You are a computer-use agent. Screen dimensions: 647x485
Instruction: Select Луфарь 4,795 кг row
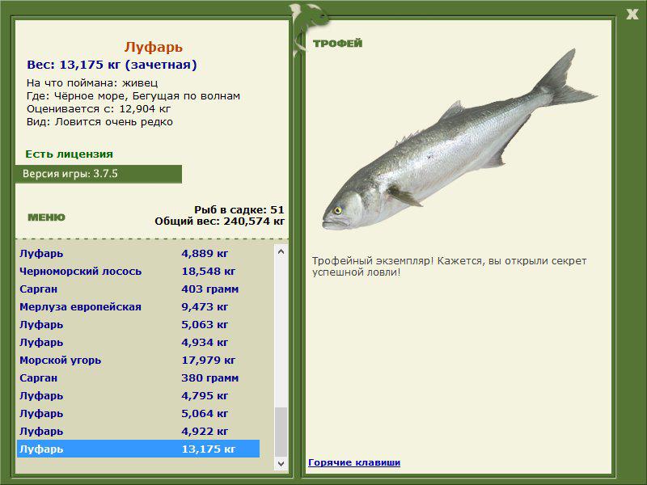138,395
